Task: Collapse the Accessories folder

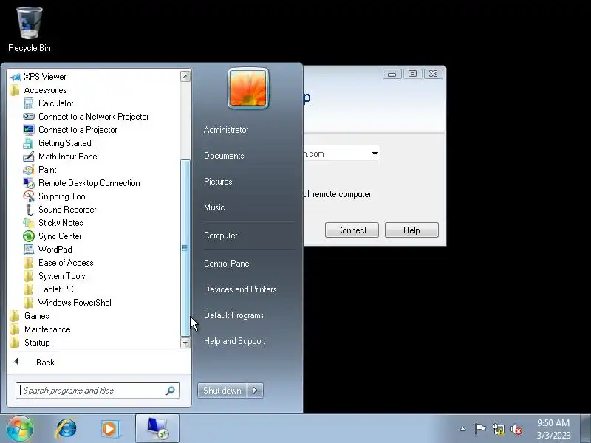Action: coord(38,90)
